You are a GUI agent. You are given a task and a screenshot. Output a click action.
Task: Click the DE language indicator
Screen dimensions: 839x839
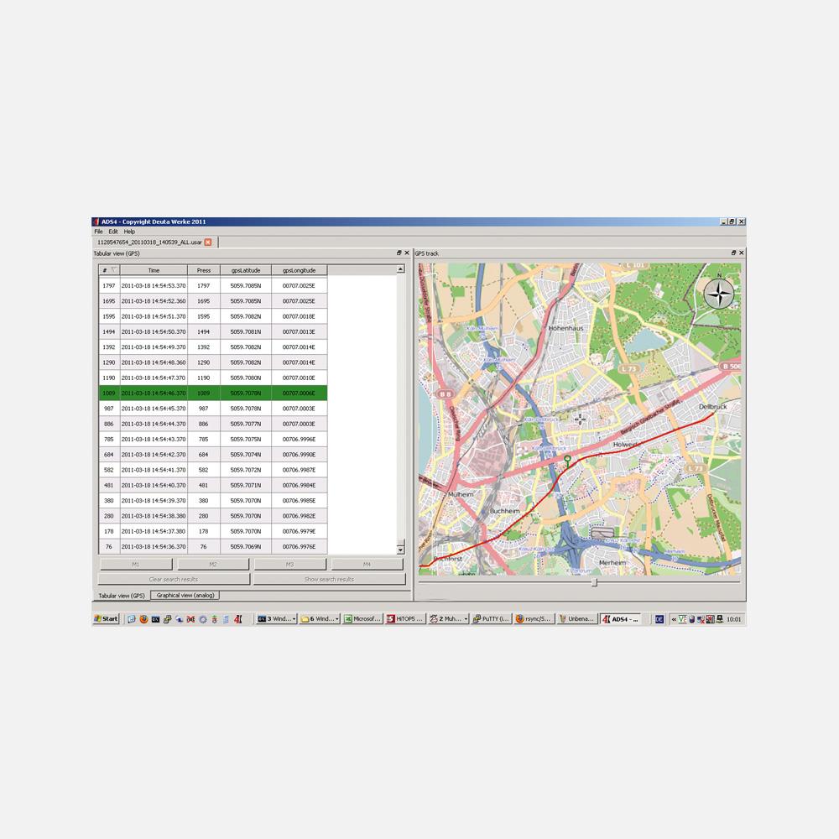point(659,619)
